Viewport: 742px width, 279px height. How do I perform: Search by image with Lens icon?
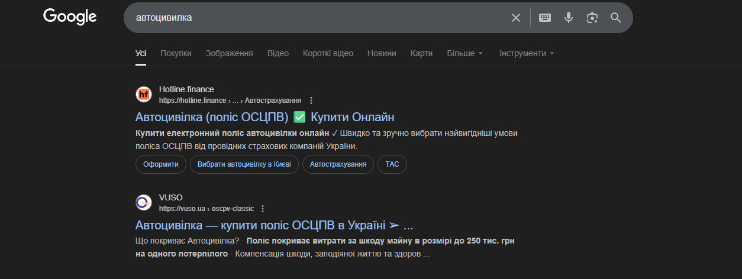coord(592,18)
